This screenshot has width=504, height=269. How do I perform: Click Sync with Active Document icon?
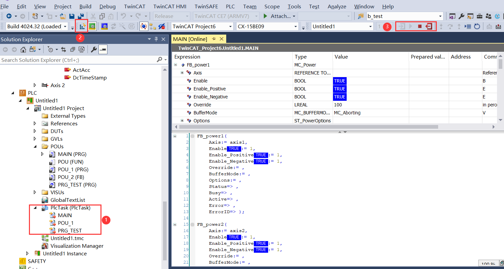tap(63, 50)
